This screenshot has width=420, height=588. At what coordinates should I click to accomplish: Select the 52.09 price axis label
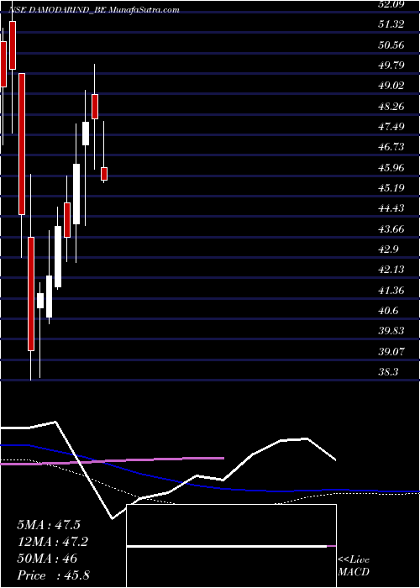pos(391,4)
